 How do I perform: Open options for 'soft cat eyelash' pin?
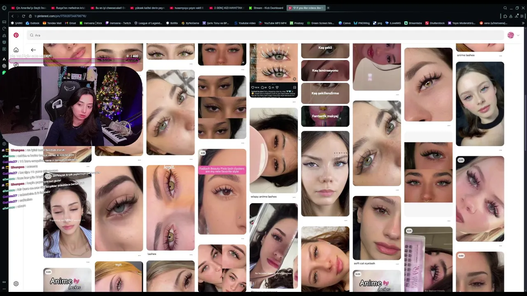(397, 264)
